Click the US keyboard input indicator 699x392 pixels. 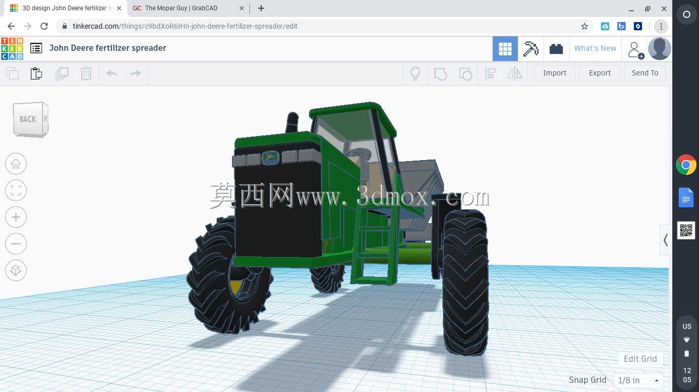687,326
